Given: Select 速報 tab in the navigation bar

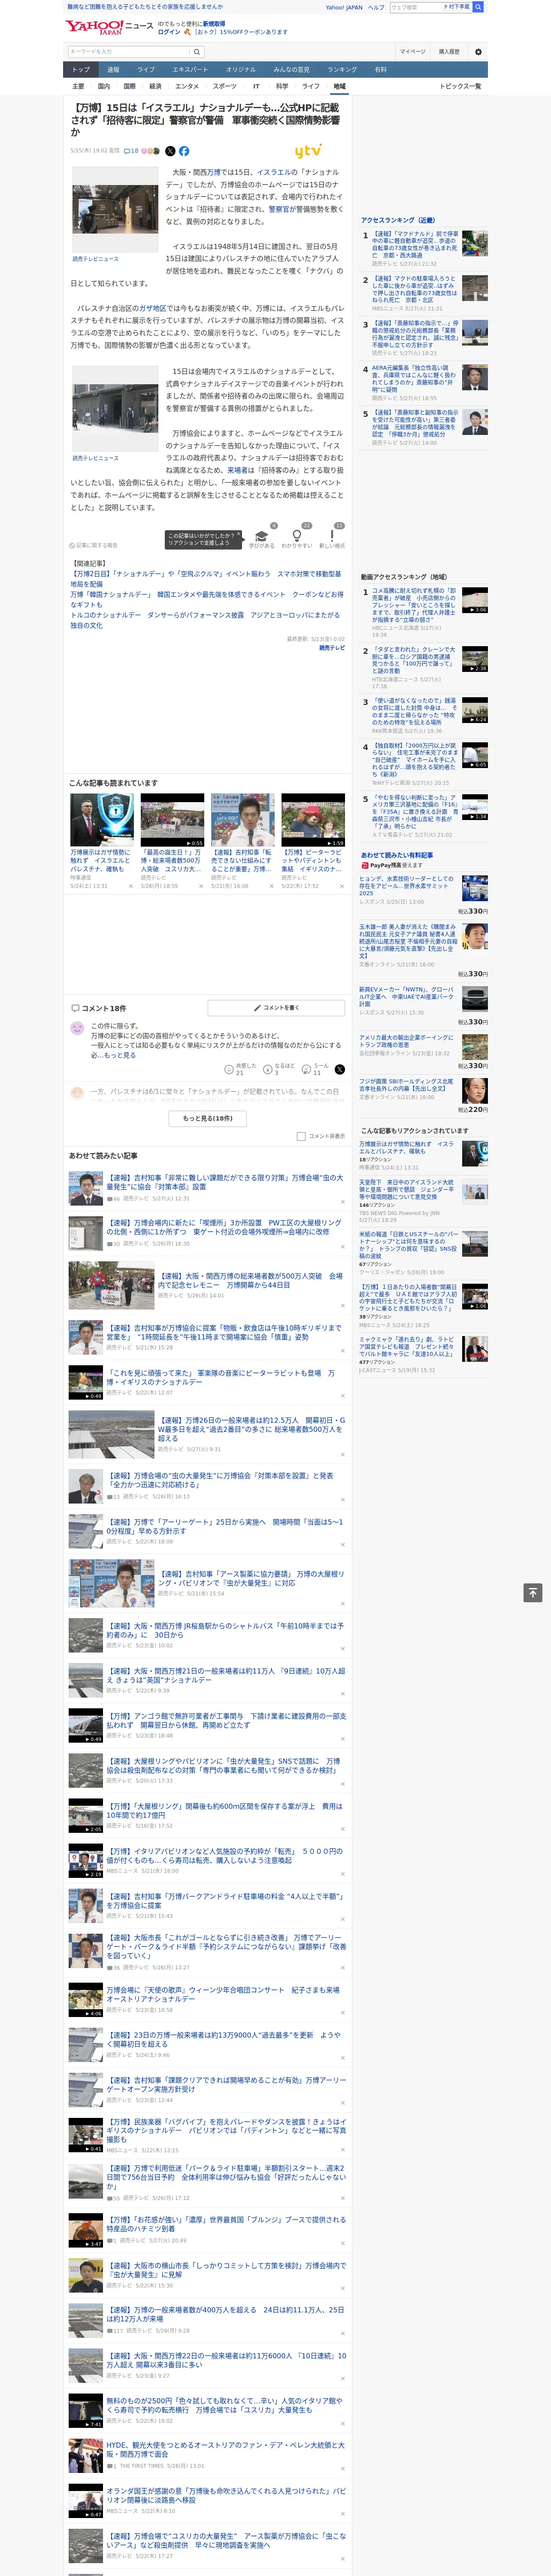Looking at the screenshot, I should [x=113, y=69].
